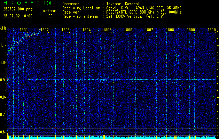This screenshot has height=139, width=219.
Task: Click the 1802 time marker
Action: (45, 30)
